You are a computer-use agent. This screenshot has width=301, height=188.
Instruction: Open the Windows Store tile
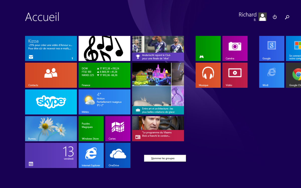(x=91, y=129)
